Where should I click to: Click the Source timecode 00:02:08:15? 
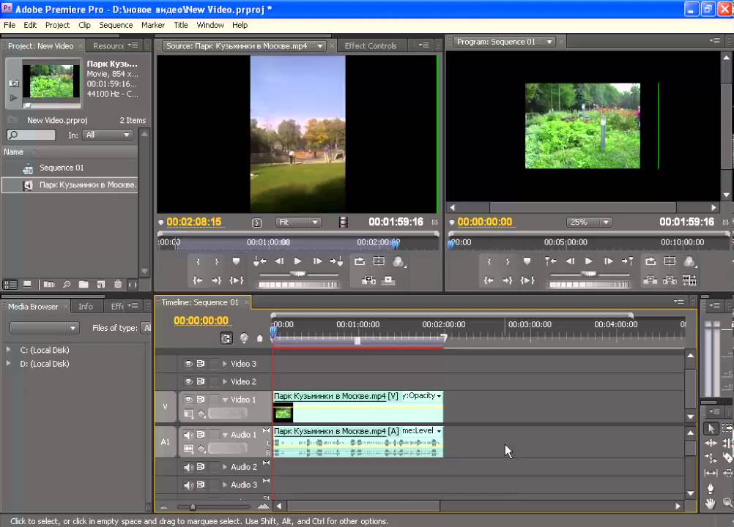click(x=193, y=222)
